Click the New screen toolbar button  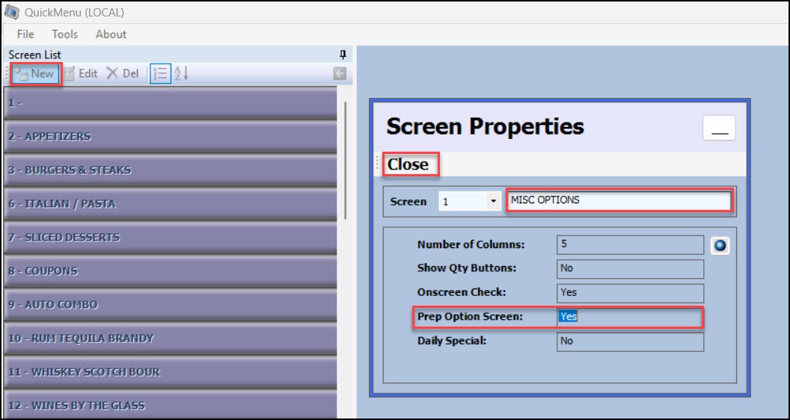click(34, 73)
